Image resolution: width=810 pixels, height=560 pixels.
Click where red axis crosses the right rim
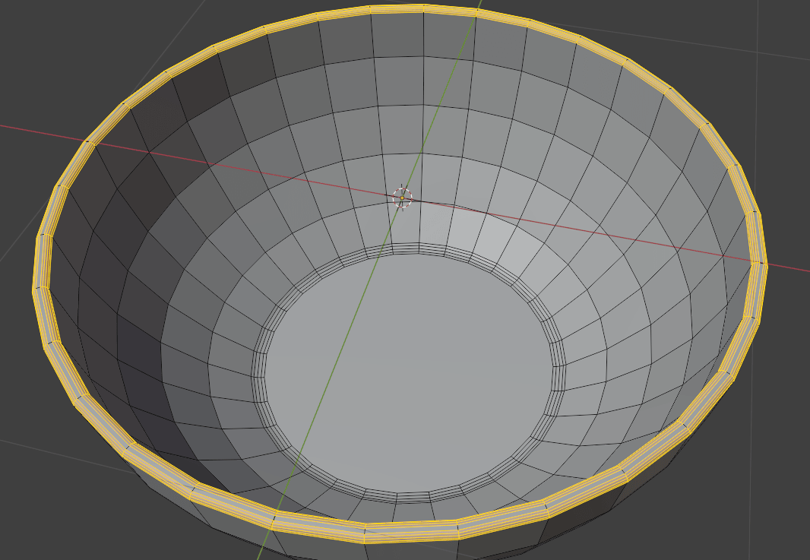click(x=758, y=263)
